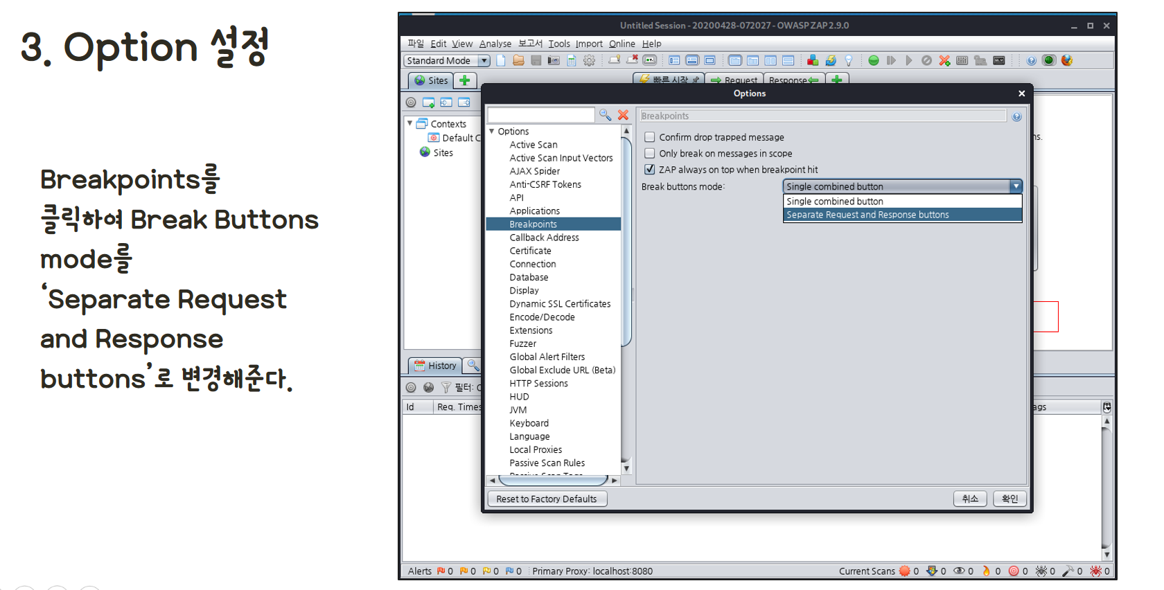Screen dimensions: 1164x590
Task: Click the 취소 cancel button
Action: [970, 499]
